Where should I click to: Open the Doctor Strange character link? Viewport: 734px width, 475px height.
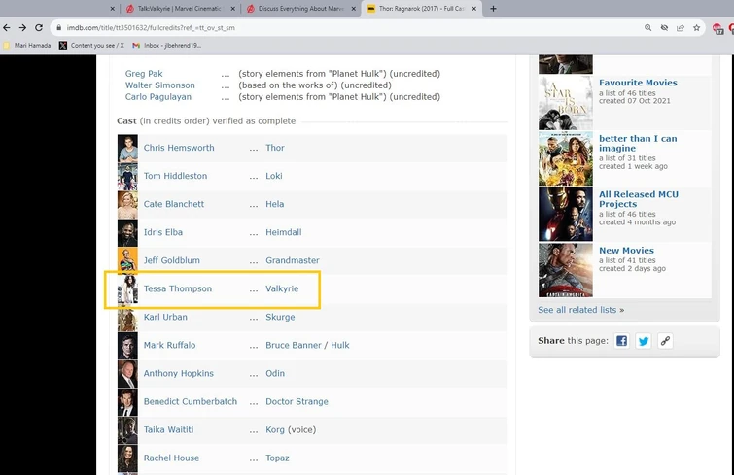pos(297,401)
